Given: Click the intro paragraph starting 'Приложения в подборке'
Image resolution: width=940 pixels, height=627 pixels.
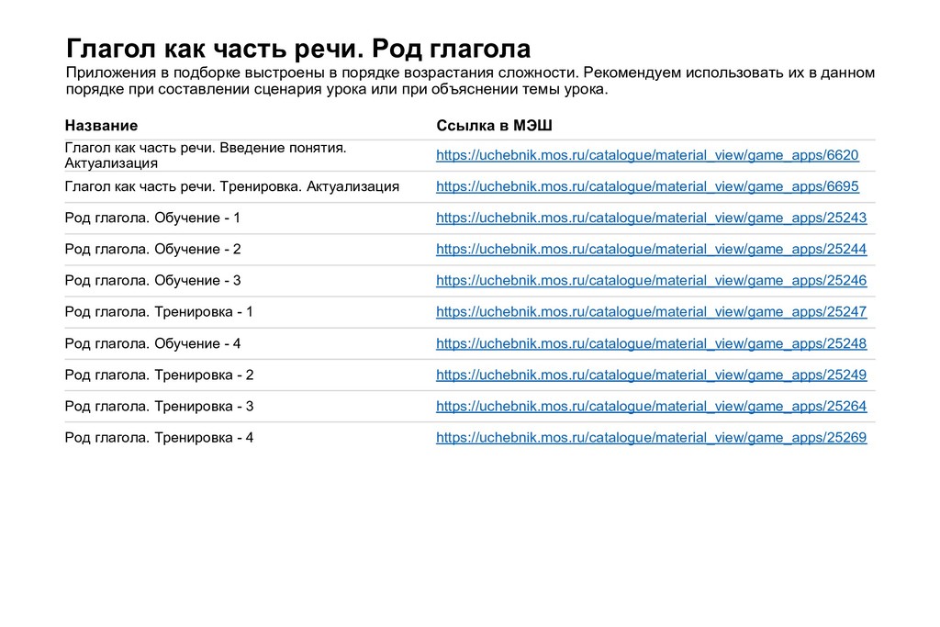Looking at the screenshot, I should click(x=470, y=81).
